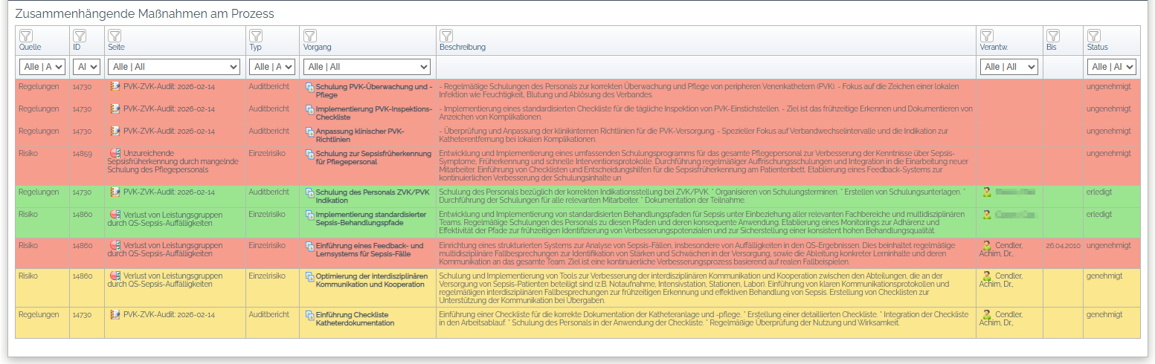This screenshot has height=364, width=1155.
Task: Sort by the ID column header
Action: tap(77, 47)
